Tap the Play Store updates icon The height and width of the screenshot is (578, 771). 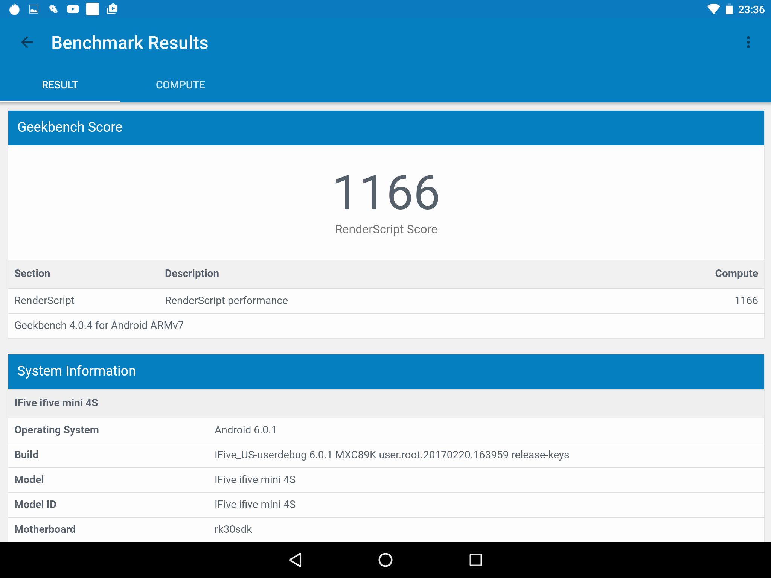(112, 9)
